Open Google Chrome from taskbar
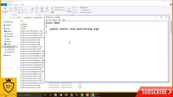The height and width of the screenshot is (97, 173). [71, 95]
